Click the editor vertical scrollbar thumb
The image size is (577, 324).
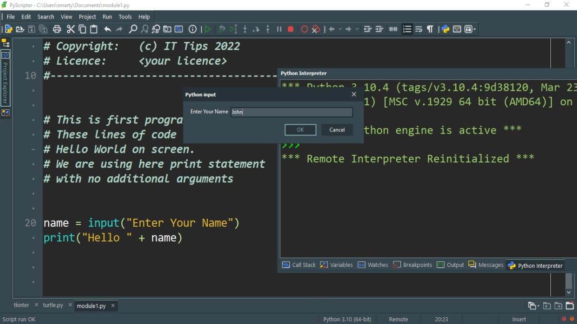569,281
